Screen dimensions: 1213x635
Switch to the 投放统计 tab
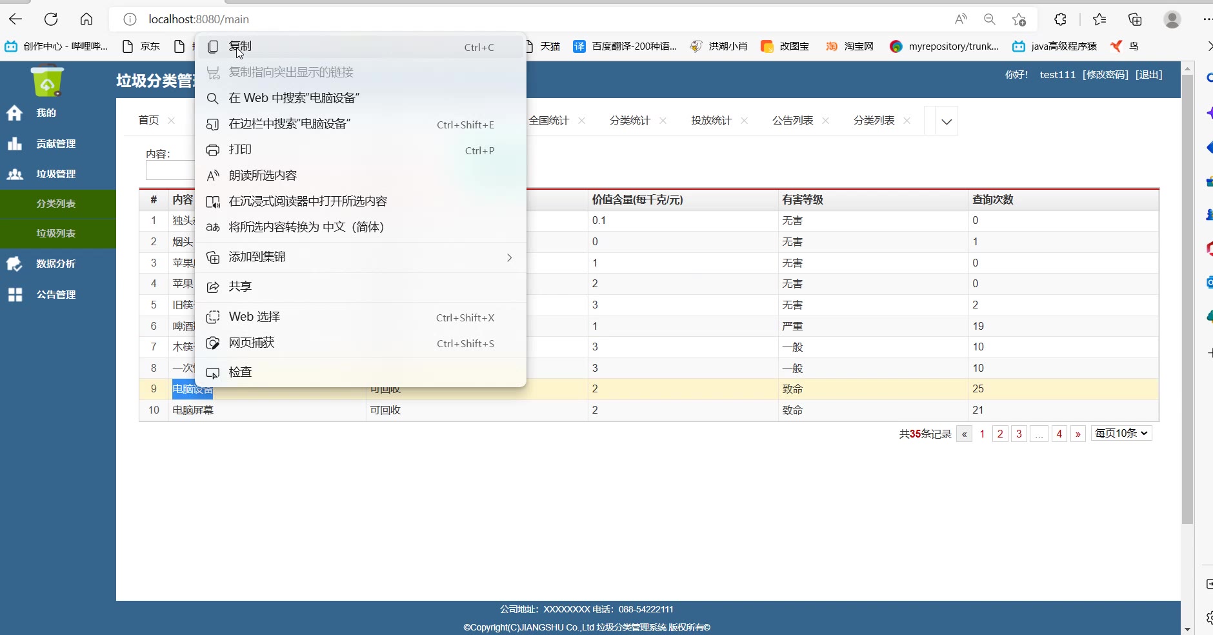pos(711,121)
